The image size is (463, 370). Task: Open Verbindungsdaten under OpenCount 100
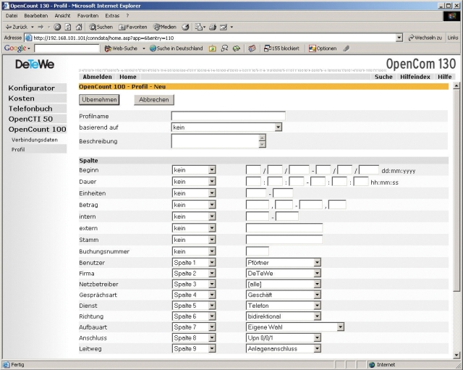pyautogui.click(x=36, y=140)
